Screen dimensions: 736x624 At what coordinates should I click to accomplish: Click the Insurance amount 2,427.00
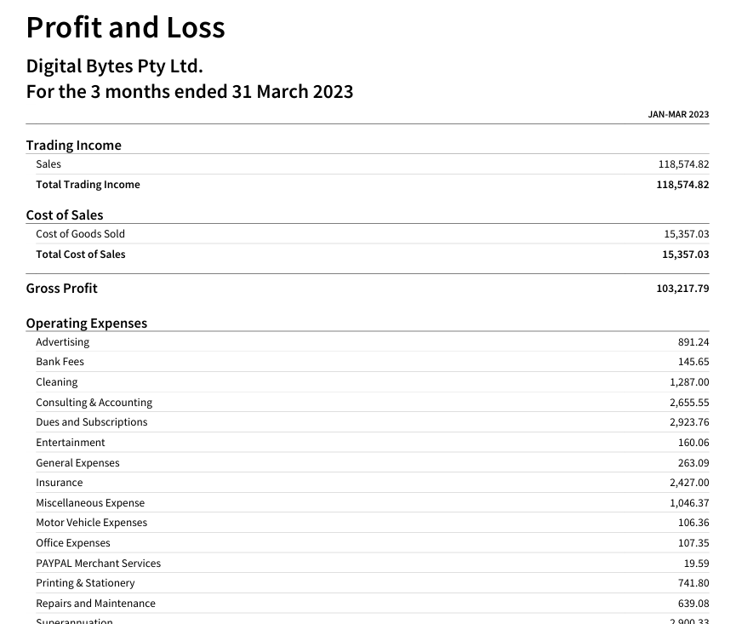(689, 483)
